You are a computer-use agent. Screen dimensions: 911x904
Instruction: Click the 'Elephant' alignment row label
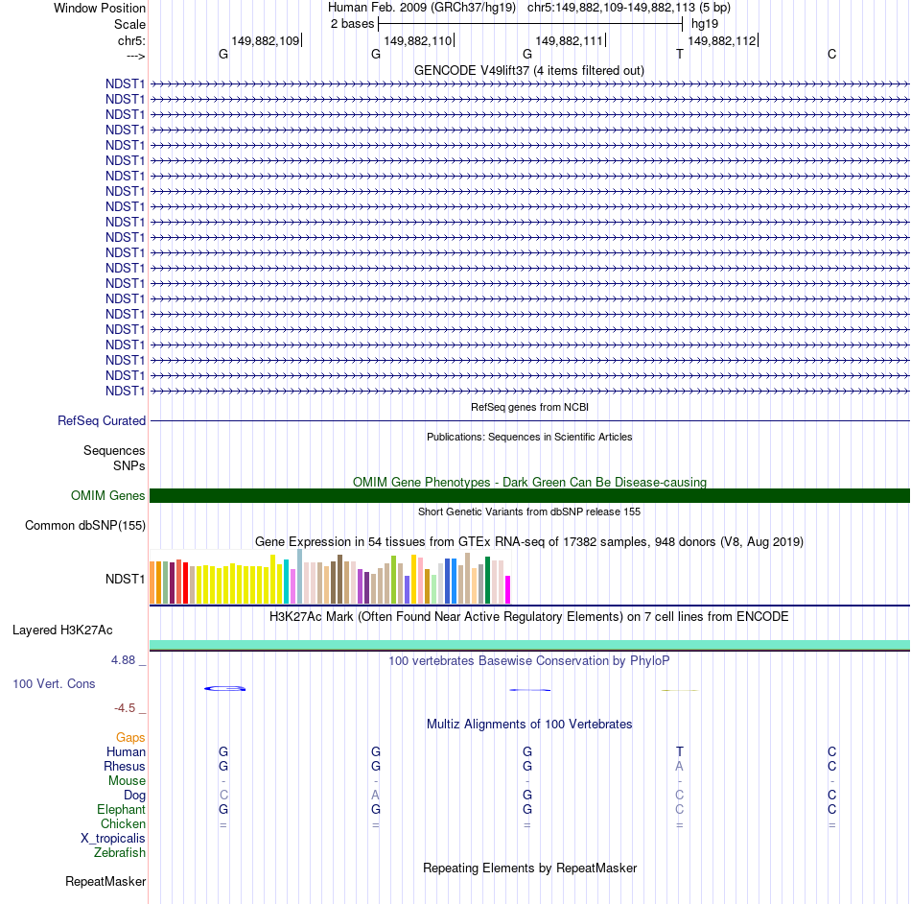122,809
